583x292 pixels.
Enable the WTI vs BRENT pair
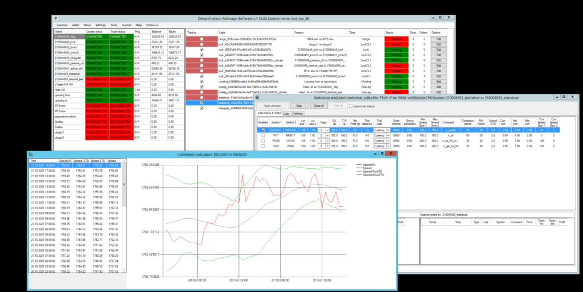[263, 135]
